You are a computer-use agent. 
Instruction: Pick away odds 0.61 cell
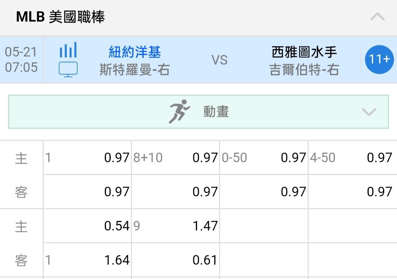175,260
